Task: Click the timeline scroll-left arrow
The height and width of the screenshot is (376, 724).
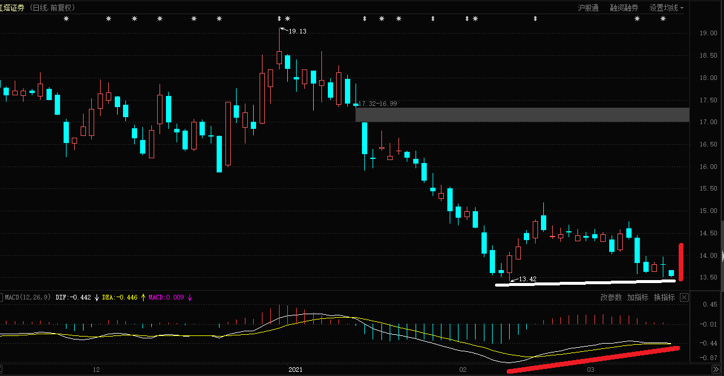Action: click(x=2, y=369)
